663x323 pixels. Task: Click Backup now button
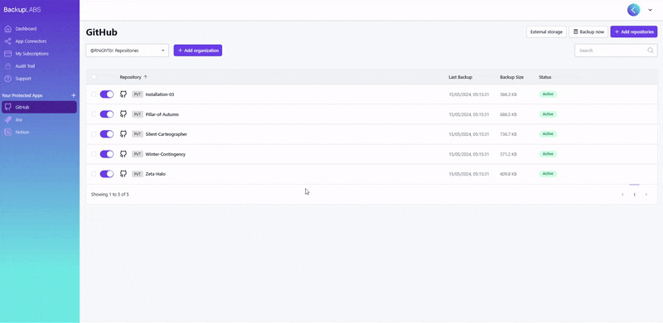point(588,31)
